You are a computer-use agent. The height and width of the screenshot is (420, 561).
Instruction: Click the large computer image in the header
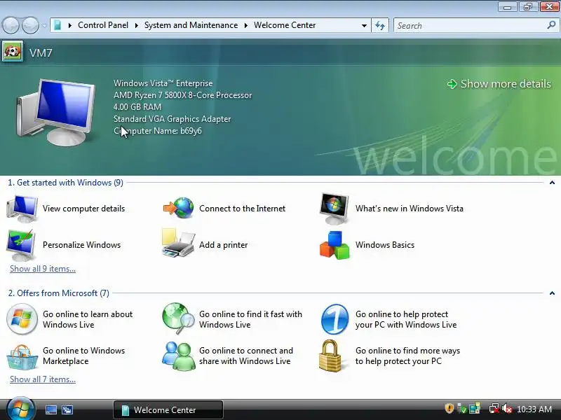(55, 112)
